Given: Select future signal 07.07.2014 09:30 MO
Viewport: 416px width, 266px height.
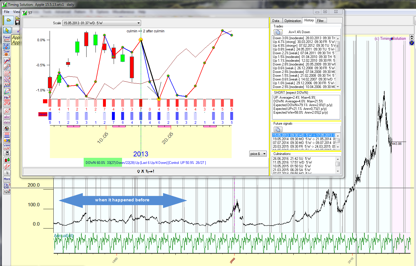Looking at the screenshot, I should pyautogui.click(x=304, y=143).
